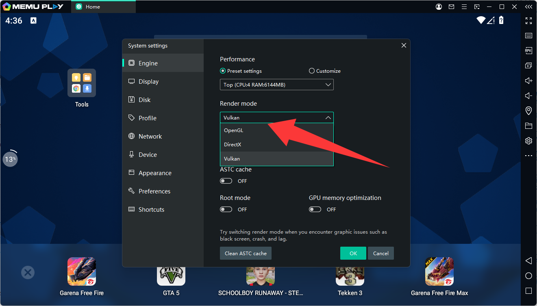Image resolution: width=537 pixels, height=306 pixels.
Task: Toggle the ASTC cache switch
Action: (x=226, y=181)
